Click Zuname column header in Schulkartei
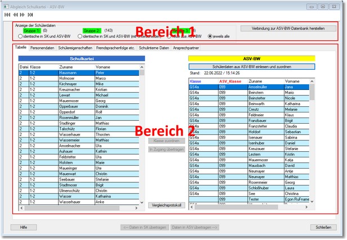347x240 pixels. click(77, 67)
